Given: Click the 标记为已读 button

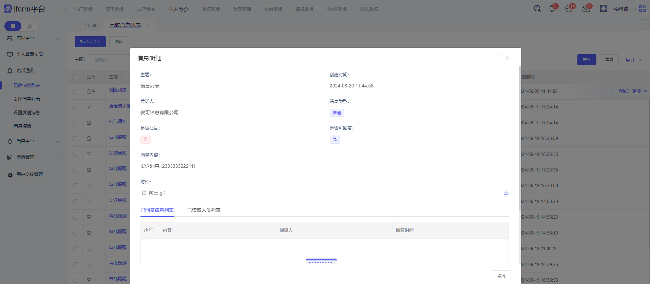Looking at the screenshot, I should [90, 42].
